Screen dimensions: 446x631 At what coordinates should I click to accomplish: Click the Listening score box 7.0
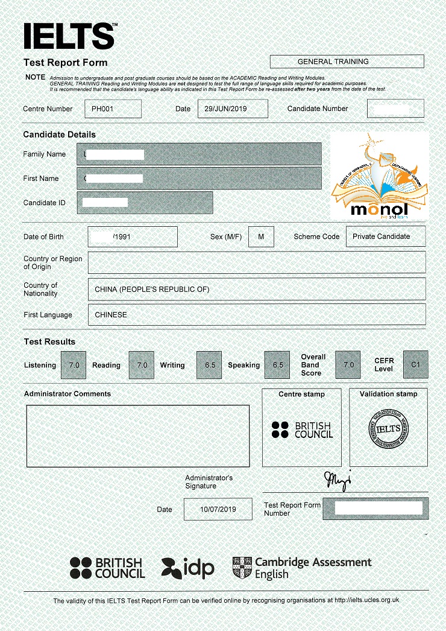pos(74,365)
